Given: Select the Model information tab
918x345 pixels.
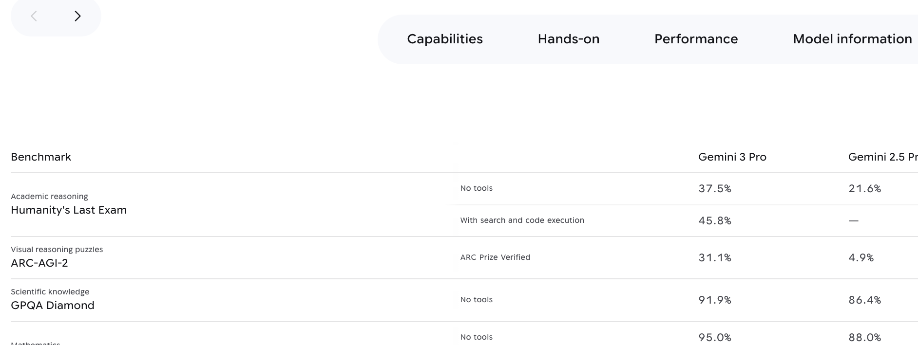Looking at the screenshot, I should coord(852,39).
